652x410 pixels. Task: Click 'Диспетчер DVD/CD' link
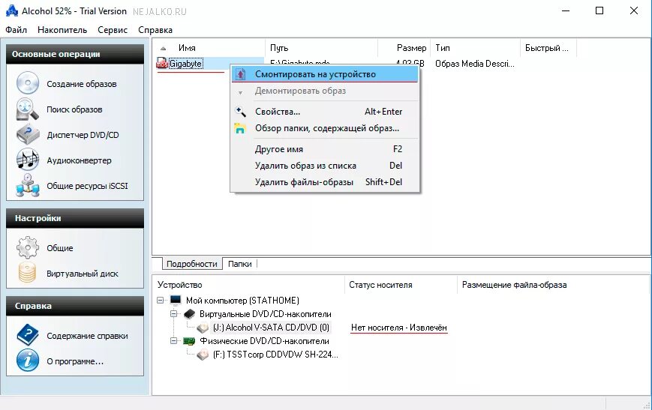pyautogui.click(x=83, y=135)
